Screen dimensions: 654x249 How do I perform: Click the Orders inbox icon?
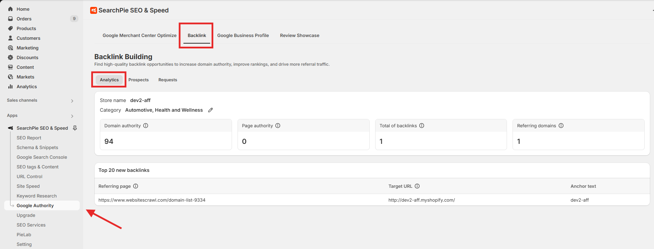pyautogui.click(x=10, y=19)
